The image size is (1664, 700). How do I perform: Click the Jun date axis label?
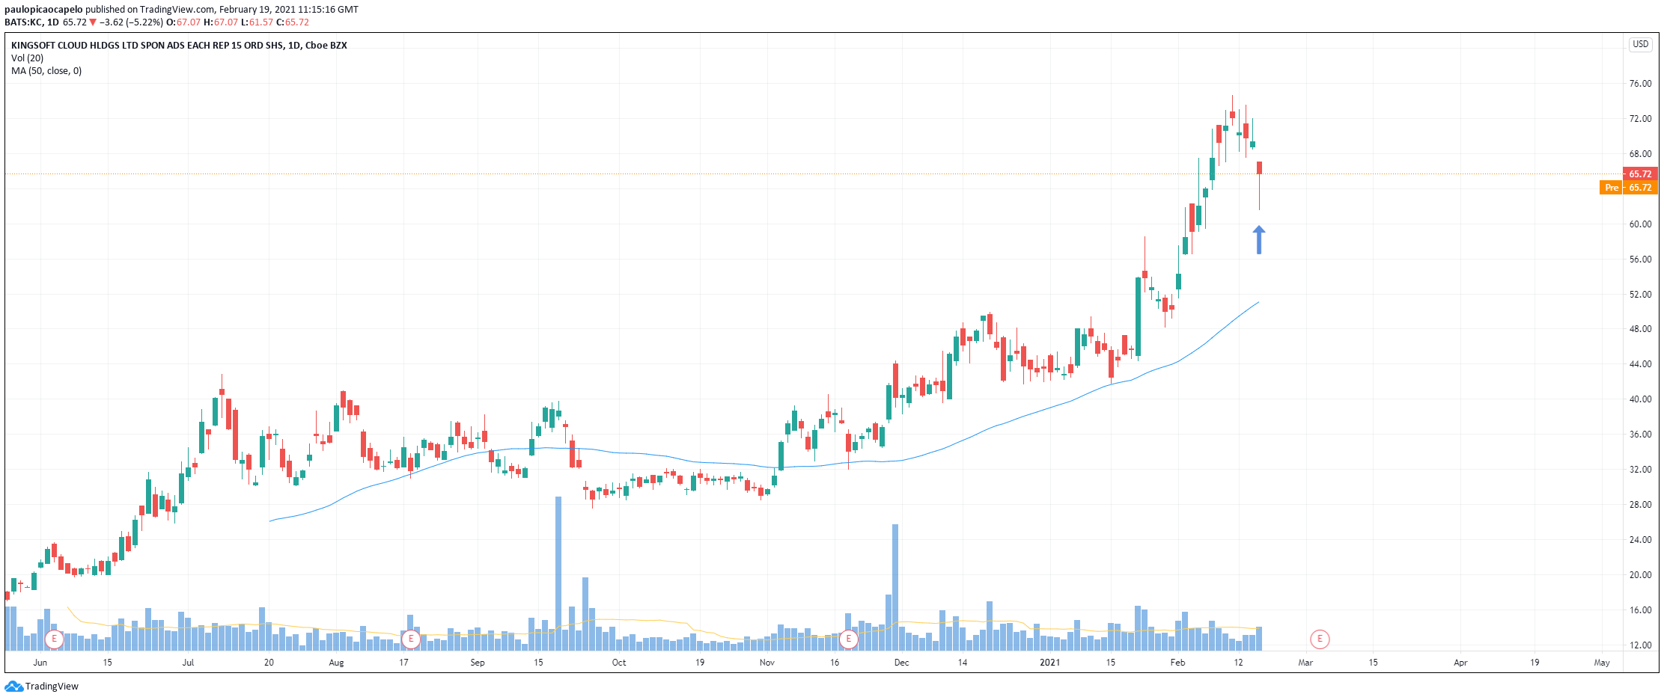tap(40, 663)
